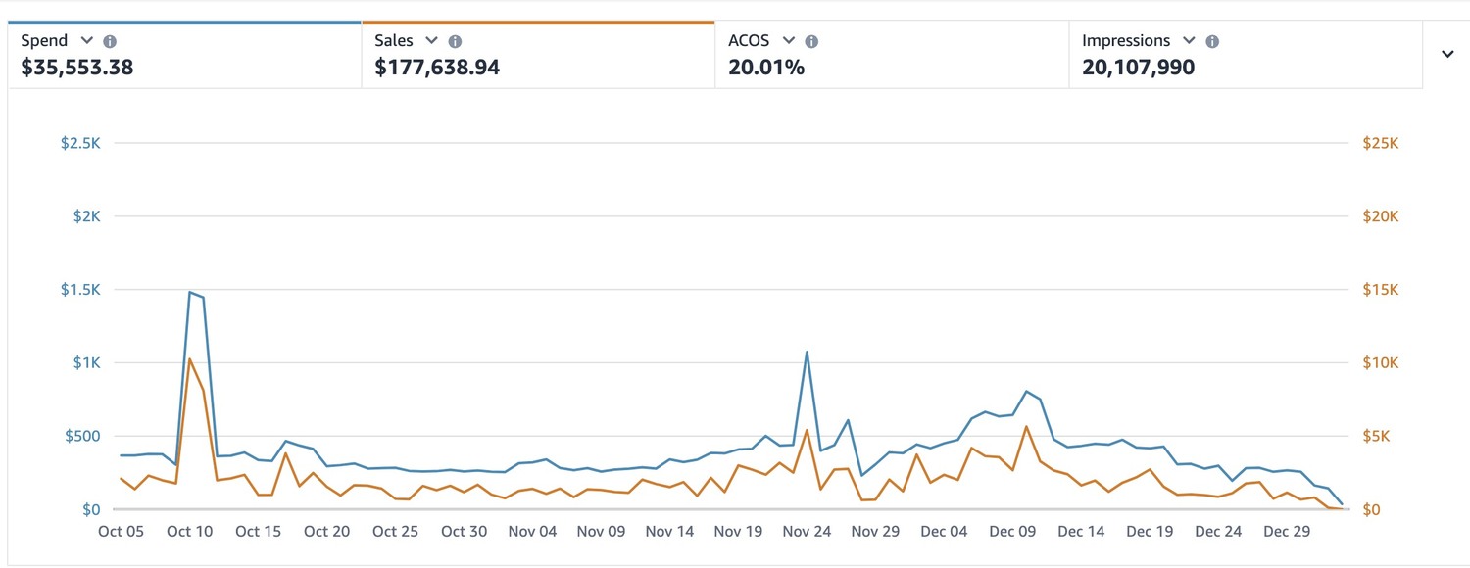Click the Oct 25 date axis label
Screen dimensions: 1470x568
pyautogui.click(x=396, y=532)
